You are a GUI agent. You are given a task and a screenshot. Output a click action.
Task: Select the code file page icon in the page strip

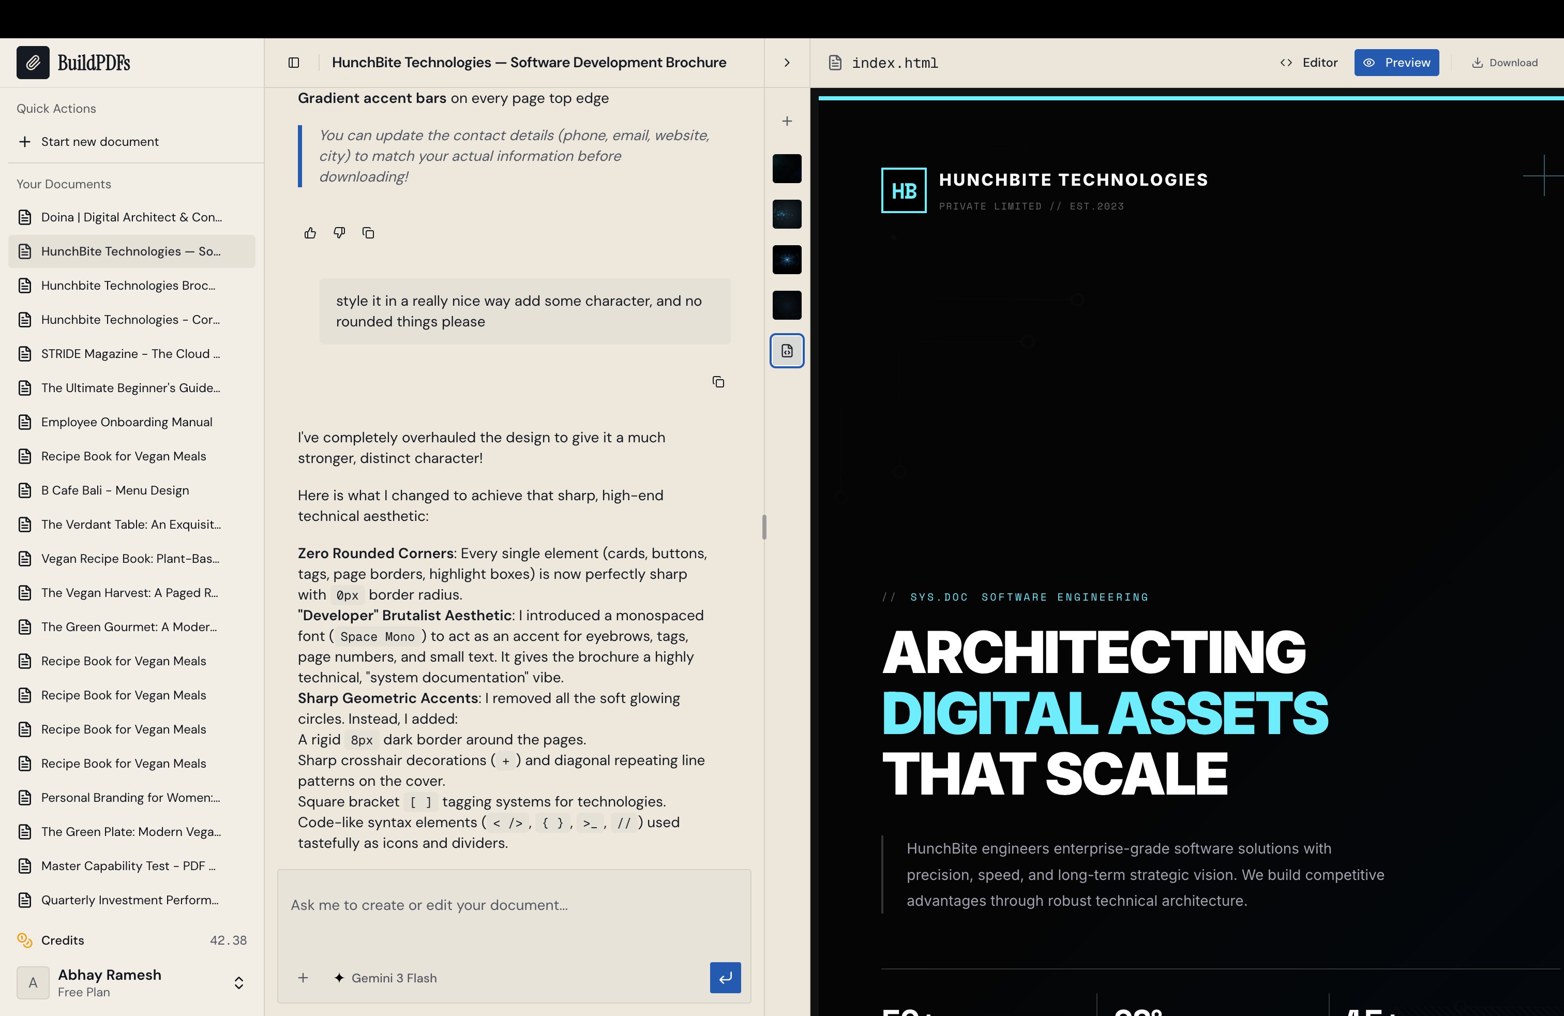coord(787,350)
